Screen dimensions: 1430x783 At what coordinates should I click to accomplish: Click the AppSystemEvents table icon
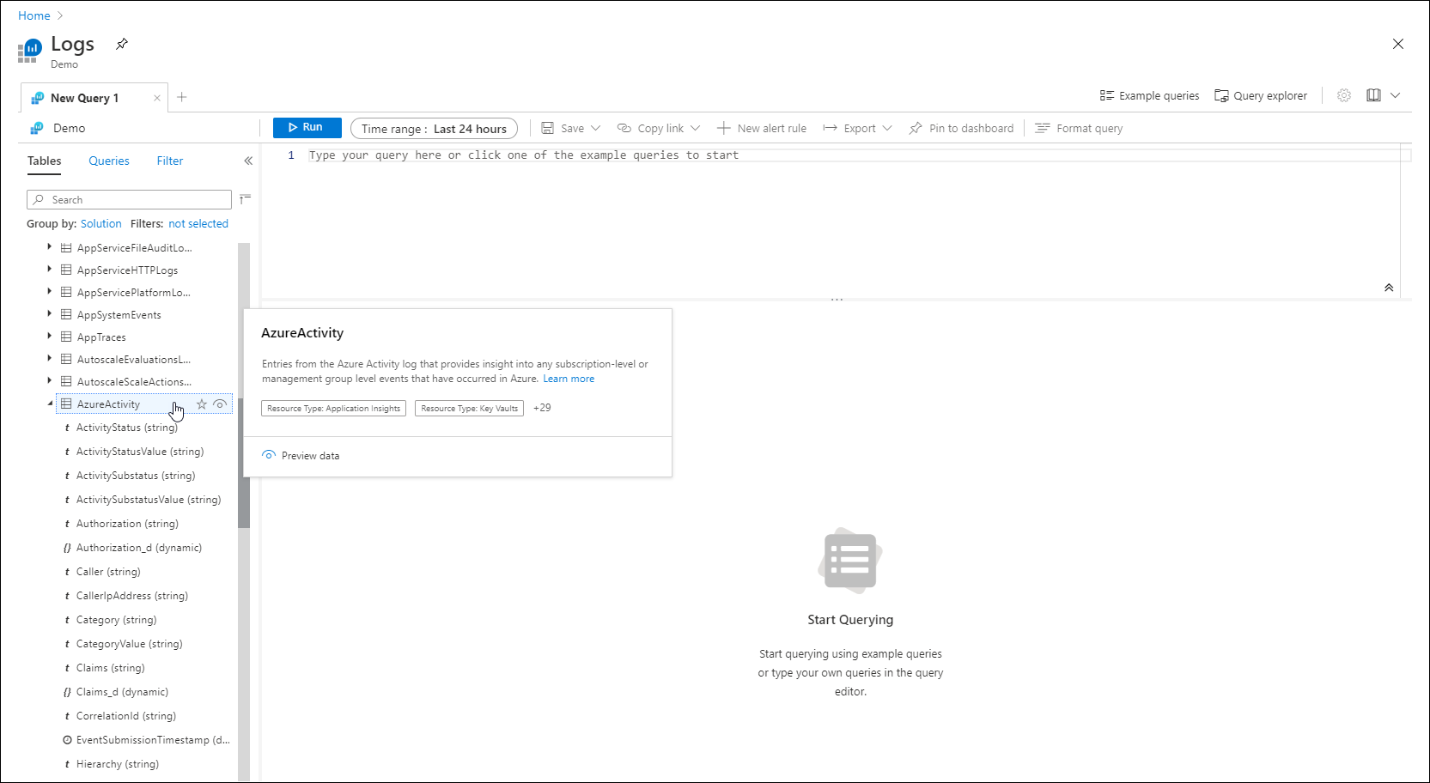66,314
